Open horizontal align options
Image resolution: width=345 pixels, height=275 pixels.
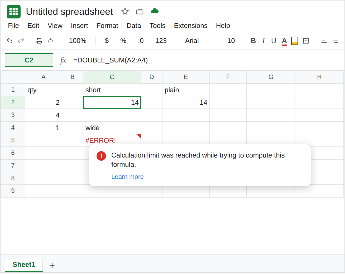click(324, 41)
